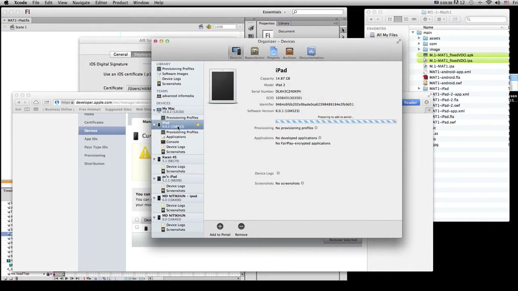This screenshot has width=518, height=291.
Task: Click the Reader button in Safari
Action: pos(410,103)
